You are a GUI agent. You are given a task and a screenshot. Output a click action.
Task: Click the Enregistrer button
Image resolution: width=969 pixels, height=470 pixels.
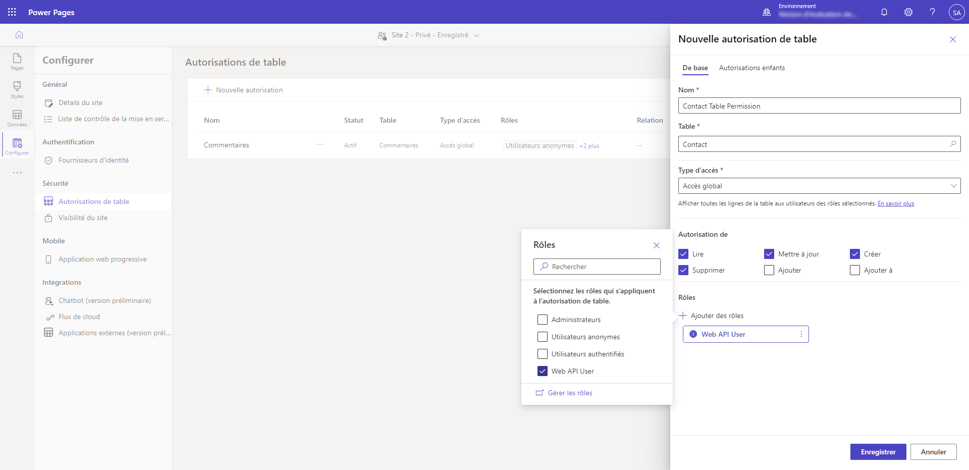pyautogui.click(x=878, y=452)
